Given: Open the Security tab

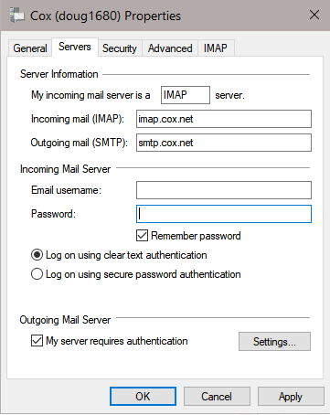Looking at the screenshot, I should 120,48.
